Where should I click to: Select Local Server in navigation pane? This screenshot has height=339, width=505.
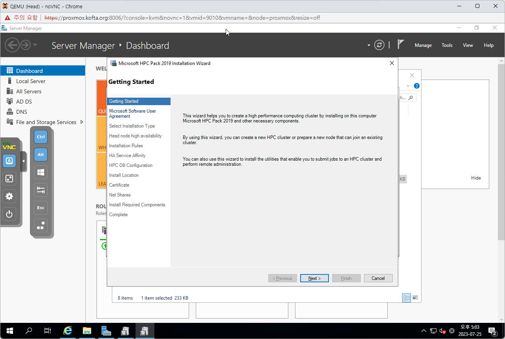coord(31,81)
